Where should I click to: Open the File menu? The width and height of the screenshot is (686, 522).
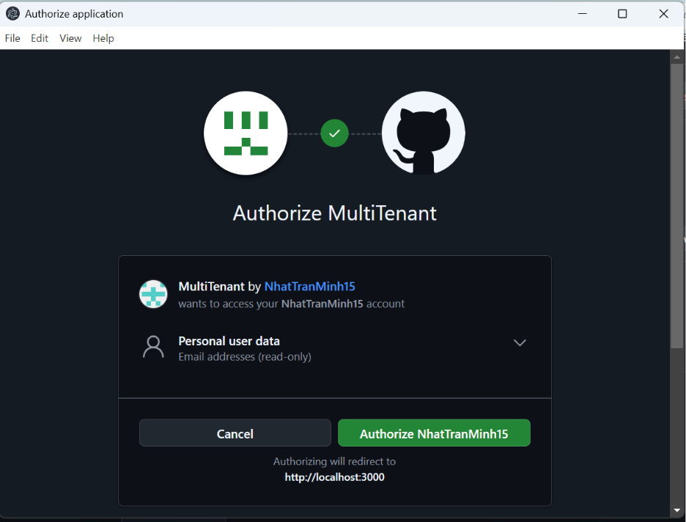pyautogui.click(x=12, y=38)
